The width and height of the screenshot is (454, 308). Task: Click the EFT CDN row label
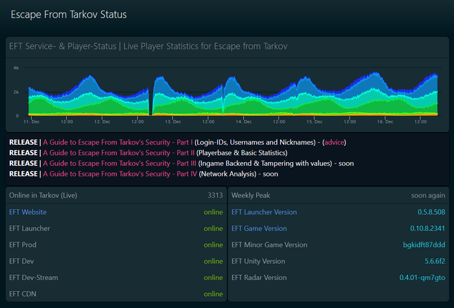23,294
